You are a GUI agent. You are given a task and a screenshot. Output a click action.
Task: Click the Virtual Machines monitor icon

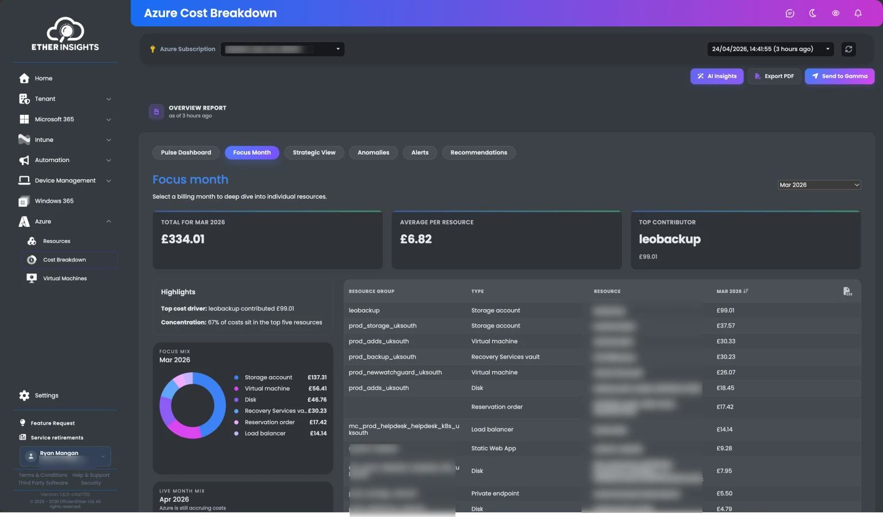coord(32,278)
